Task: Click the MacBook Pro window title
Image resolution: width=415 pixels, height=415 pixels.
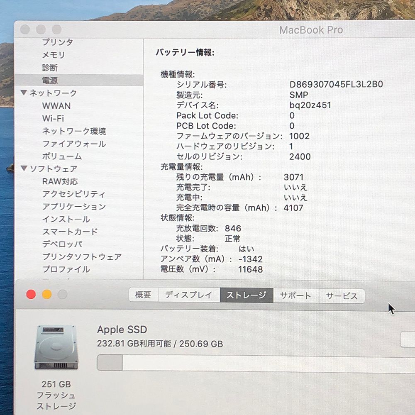Action: 311,30
